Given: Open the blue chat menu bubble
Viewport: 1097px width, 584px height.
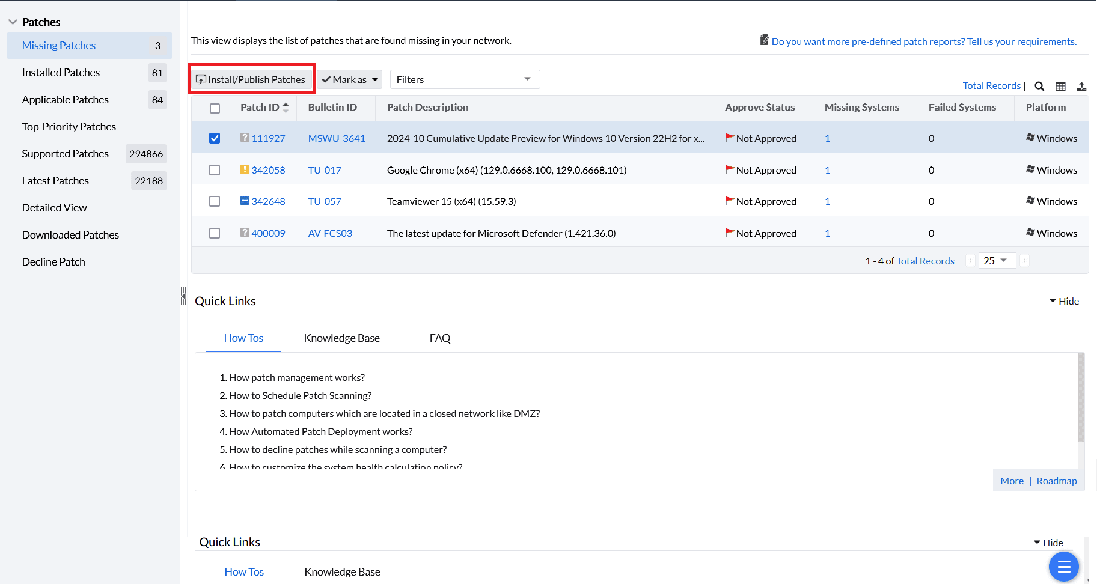Looking at the screenshot, I should tap(1063, 567).
